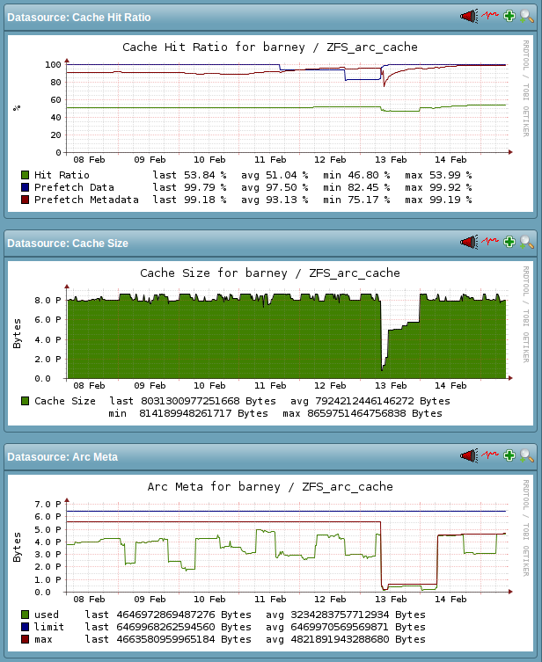Click the red trend line icon for Cache Size
This screenshot has height=662, width=542.
coord(489,243)
